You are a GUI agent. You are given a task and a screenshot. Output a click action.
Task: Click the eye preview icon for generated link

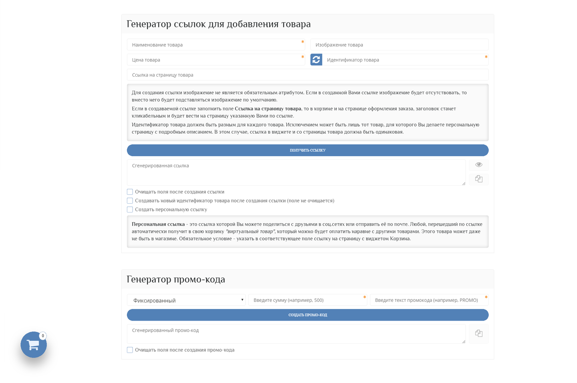point(479,165)
